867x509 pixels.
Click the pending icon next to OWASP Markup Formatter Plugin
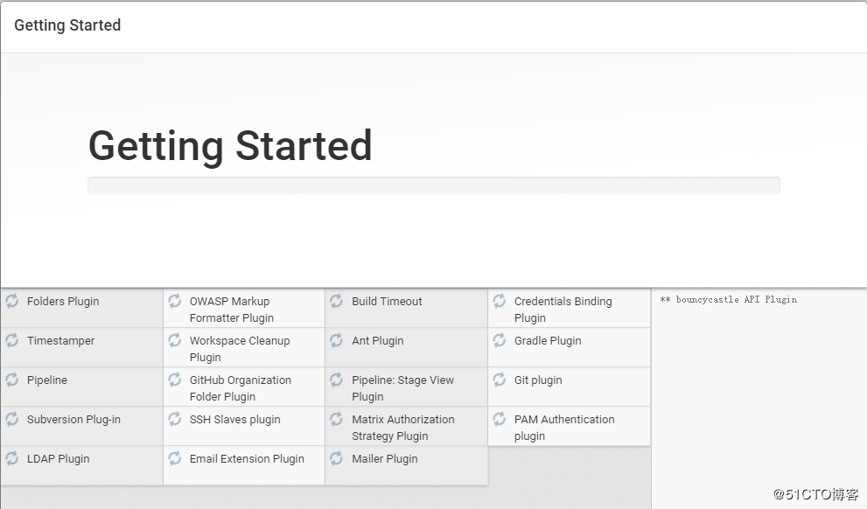175,301
